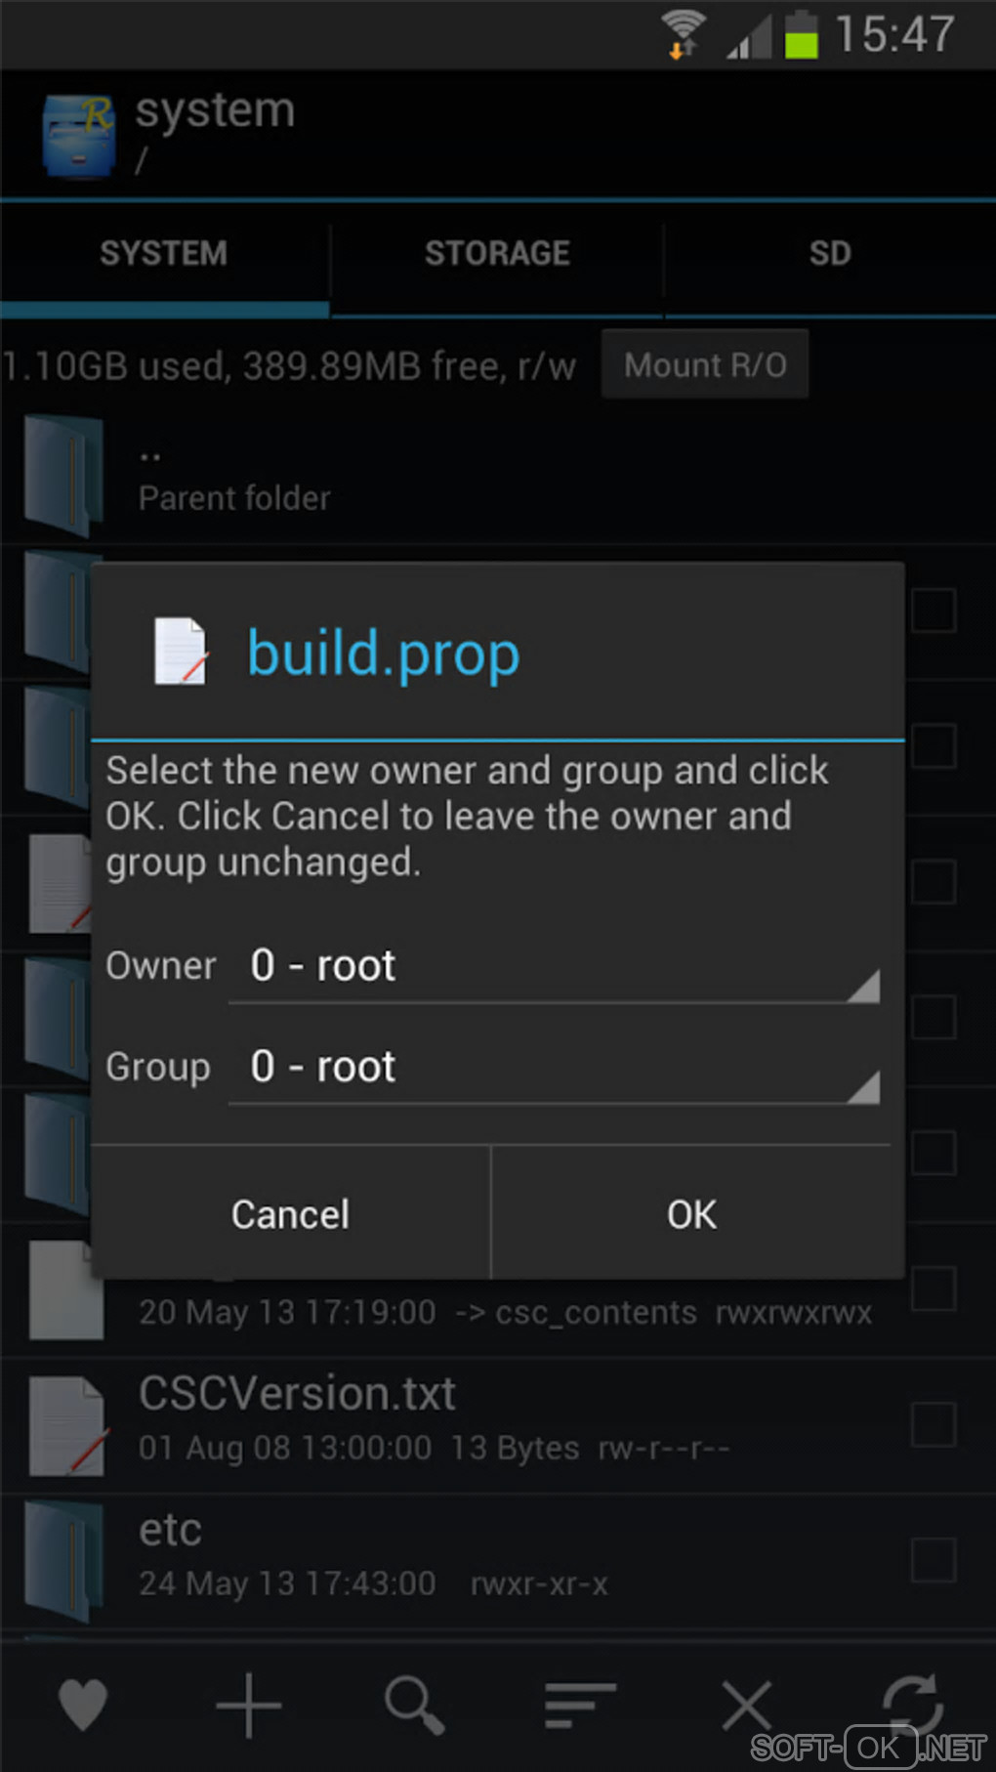
Task: Tap the favorites heart icon
Action: tap(83, 1705)
